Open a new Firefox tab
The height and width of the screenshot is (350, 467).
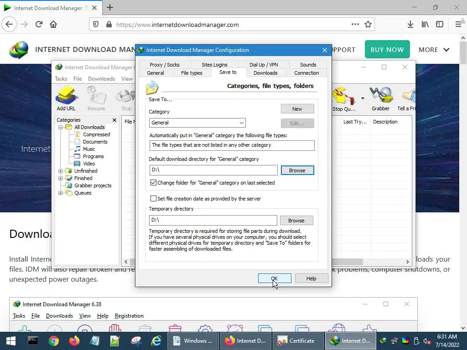(110, 7)
